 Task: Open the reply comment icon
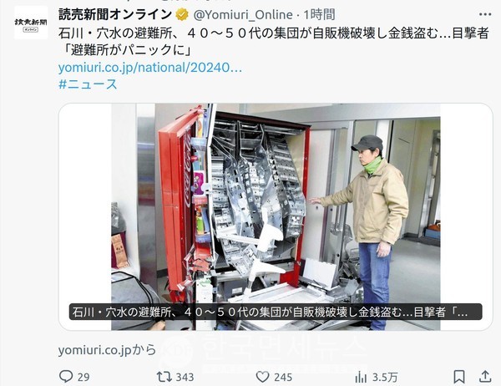66,377
